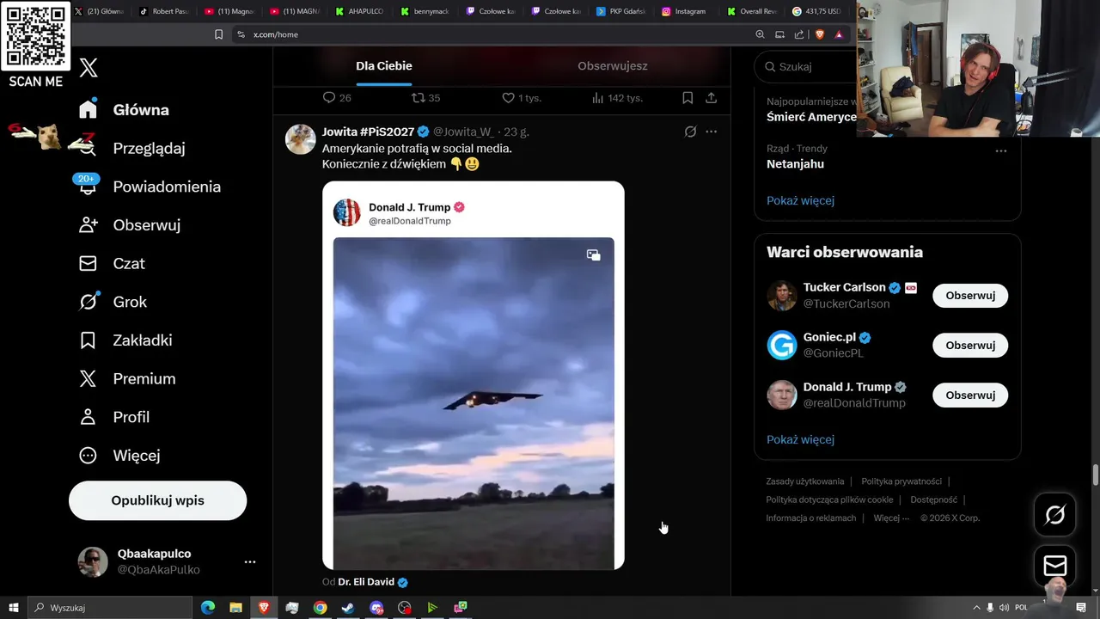Image resolution: width=1100 pixels, height=619 pixels.
Task: Open Zasady użytkowania footer link
Action: coord(805,481)
